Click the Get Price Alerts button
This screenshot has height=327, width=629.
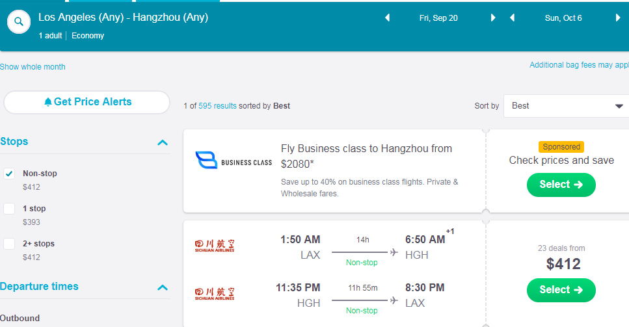87,102
